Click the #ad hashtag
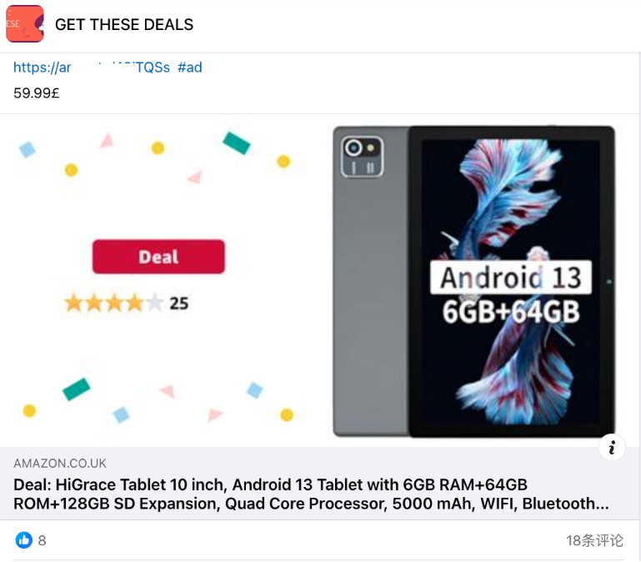Image resolution: width=641 pixels, height=562 pixels. pos(190,67)
